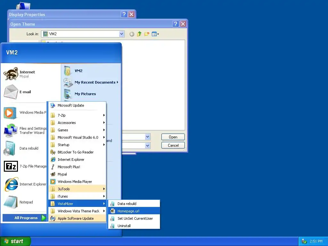
Task: Create a new folder in Open Theme
Action: pyautogui.click(x=147, y=34)
